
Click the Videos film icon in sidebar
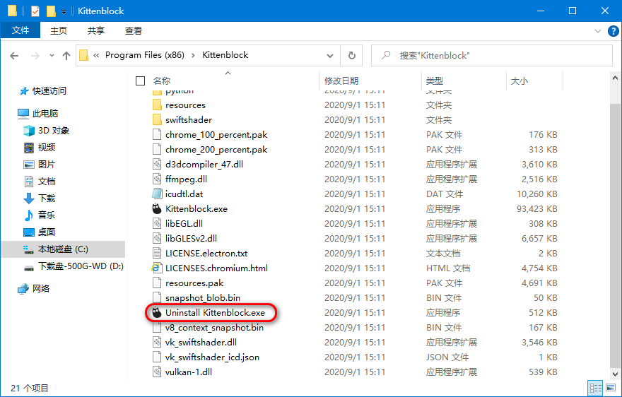(x=29, y=148)
